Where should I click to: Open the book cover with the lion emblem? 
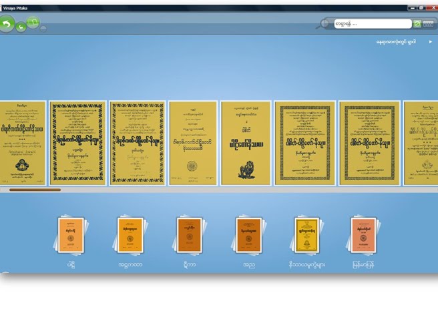(246, 143)
